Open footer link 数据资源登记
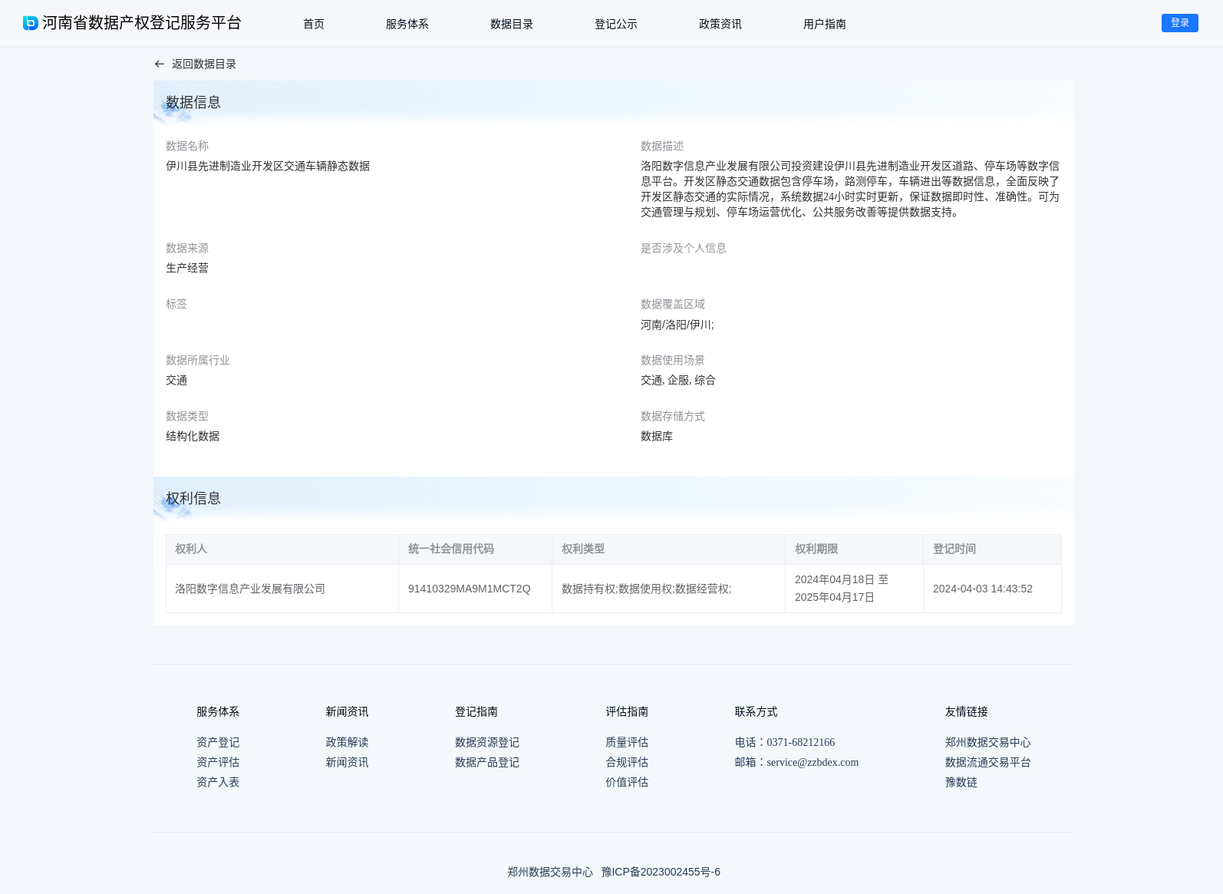Image resolution: width=1223 pixels, height=894 pixels. point(487,742)
